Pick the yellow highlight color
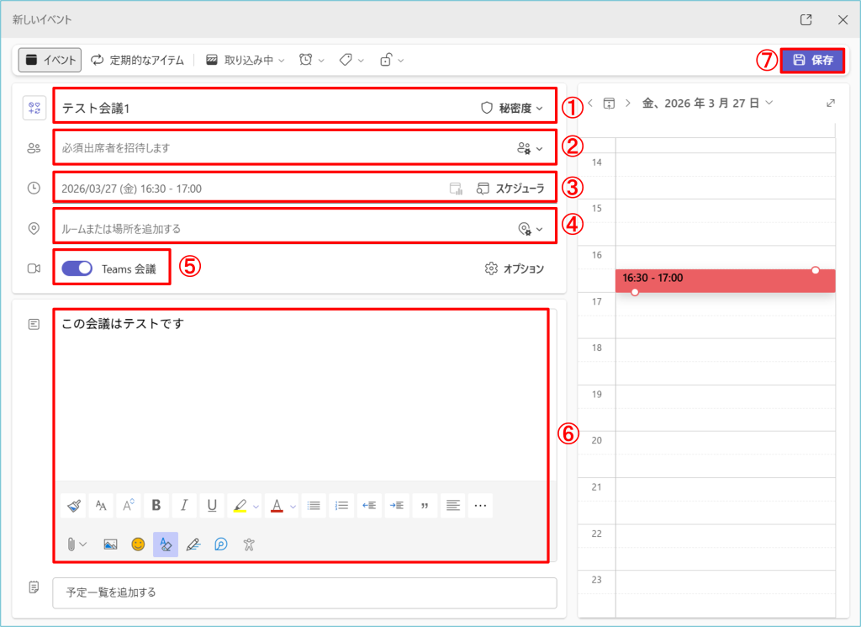Viewport: 861px width, 627px height. tap(240, 506)
